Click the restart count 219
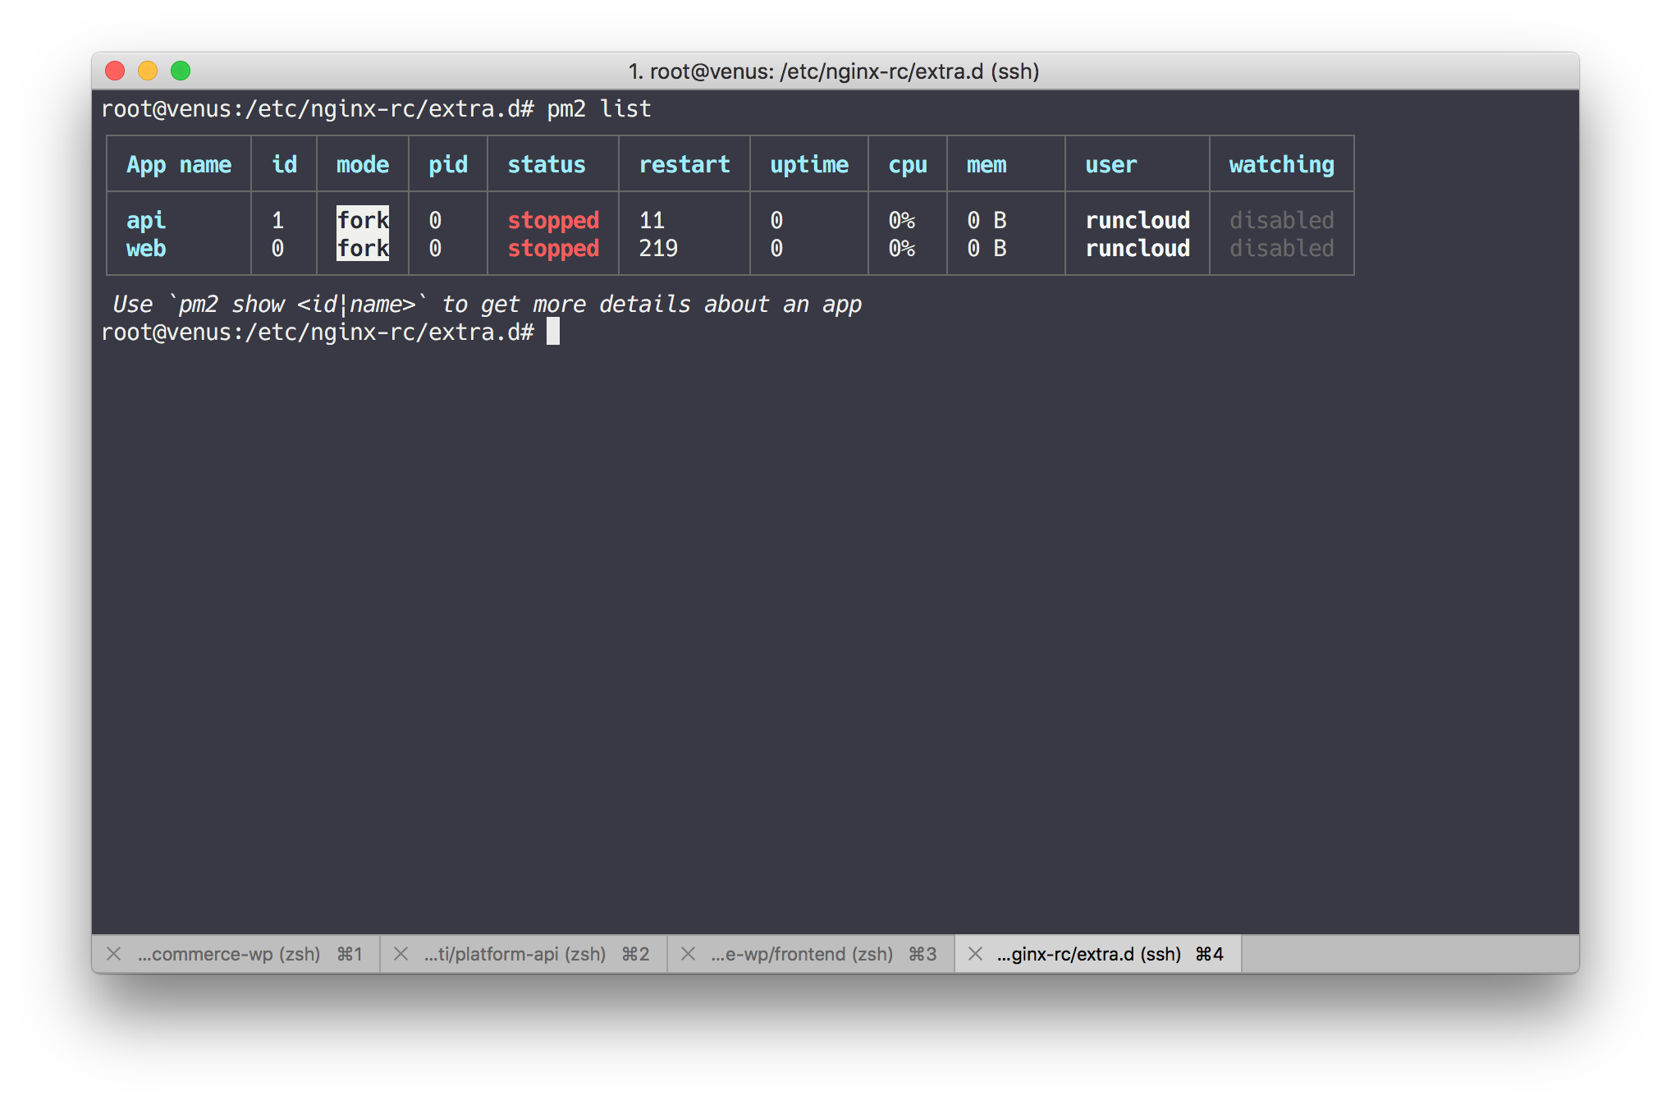 (x=658, y=248)
